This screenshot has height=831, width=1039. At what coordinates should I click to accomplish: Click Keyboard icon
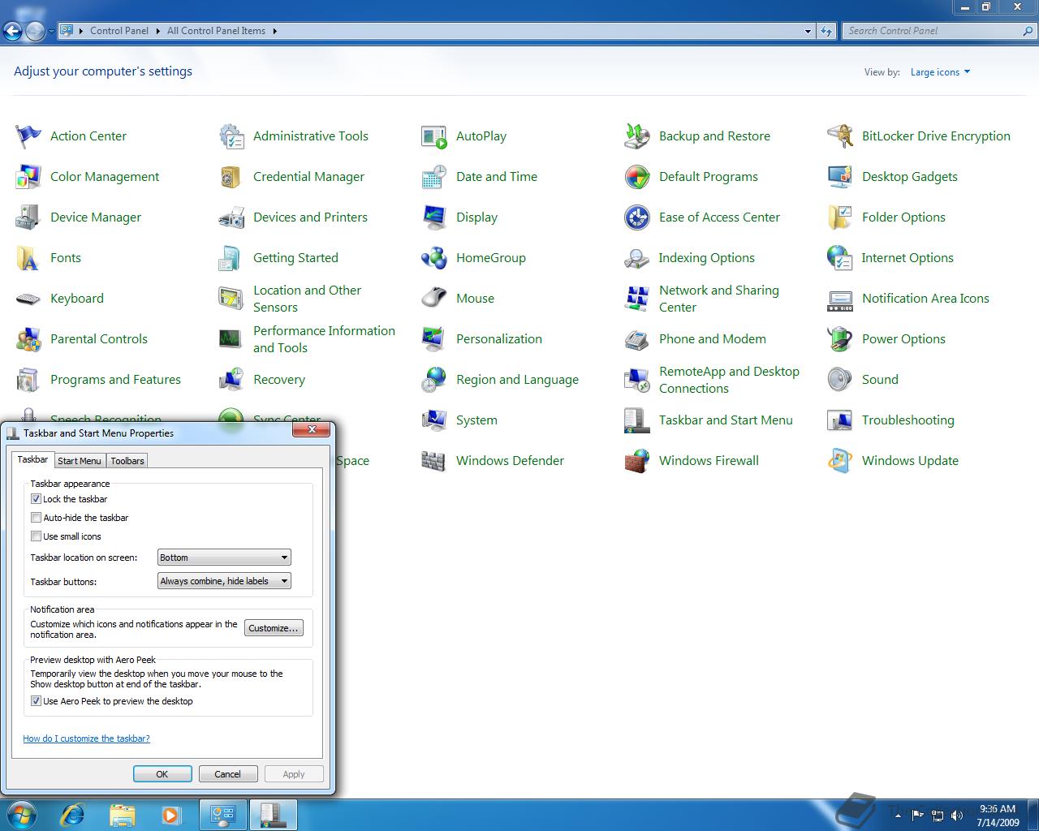pos(28,299)
